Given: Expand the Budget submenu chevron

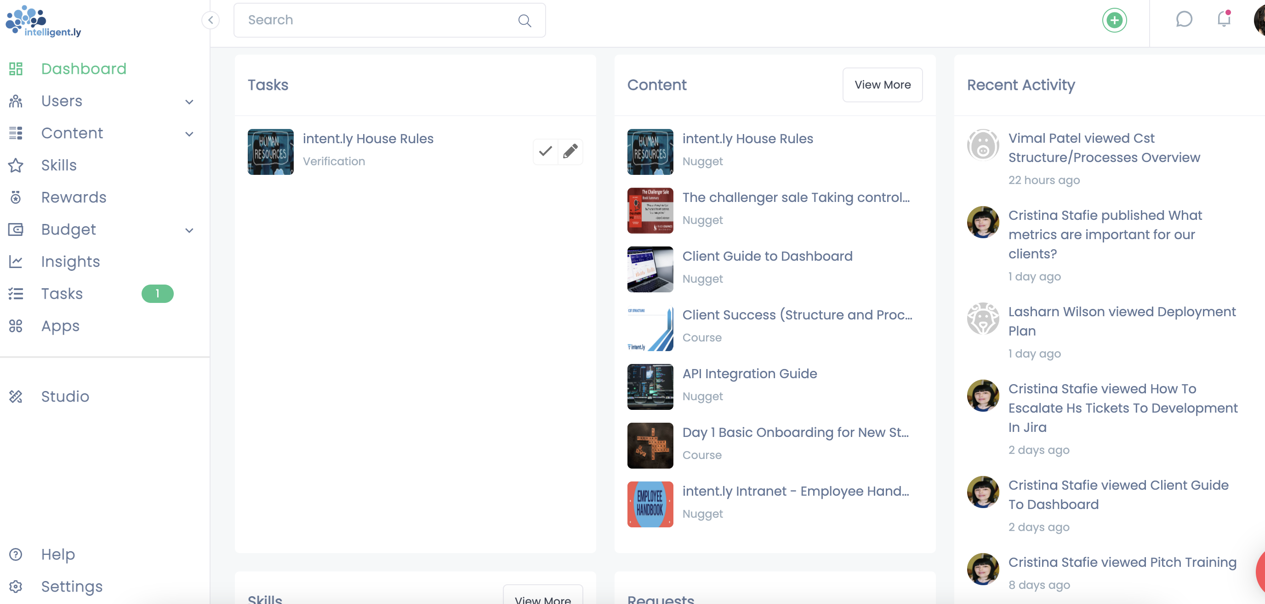Looking at the screenshot, I should (189, 230).
